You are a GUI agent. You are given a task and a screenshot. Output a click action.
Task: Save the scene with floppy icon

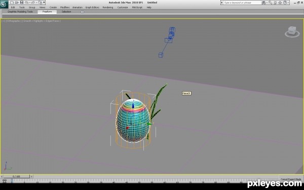tap(22, 3)
